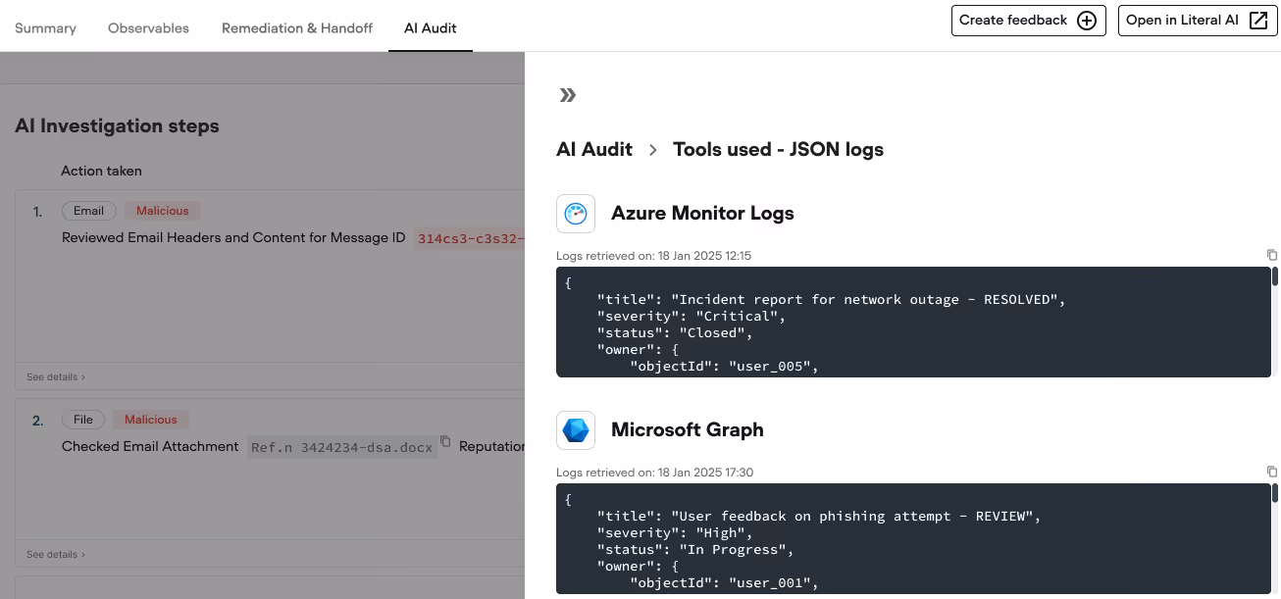Select the AI Audit tab
This screenshot has width=1281, height=599.
point(431,27)
